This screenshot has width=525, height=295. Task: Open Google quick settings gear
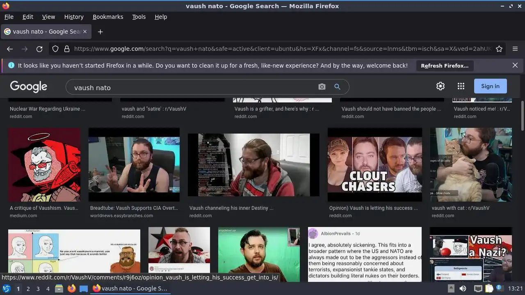tap(441, 86)
